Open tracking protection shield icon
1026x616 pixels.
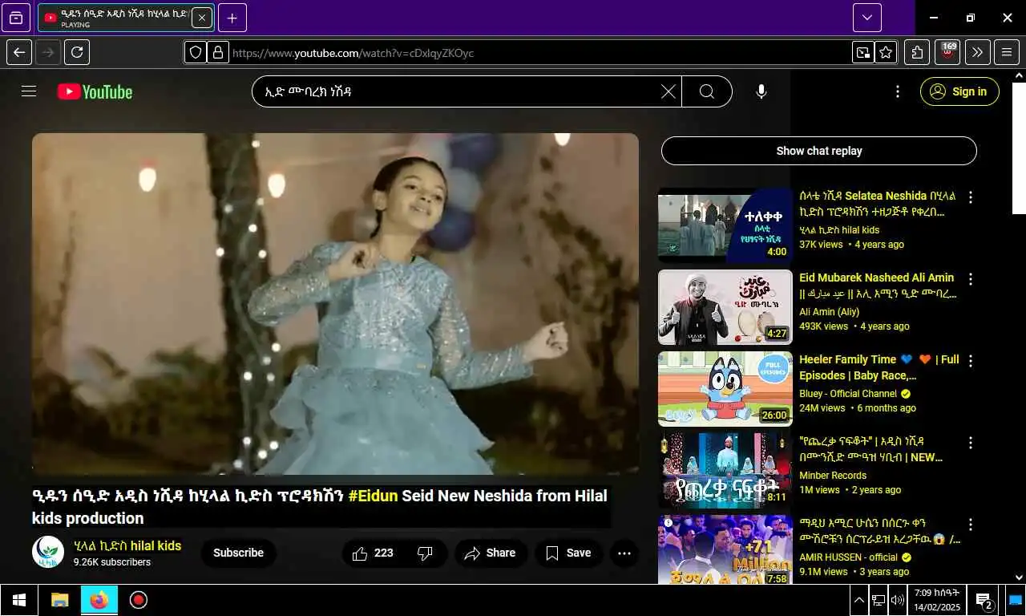click(196, 53)
